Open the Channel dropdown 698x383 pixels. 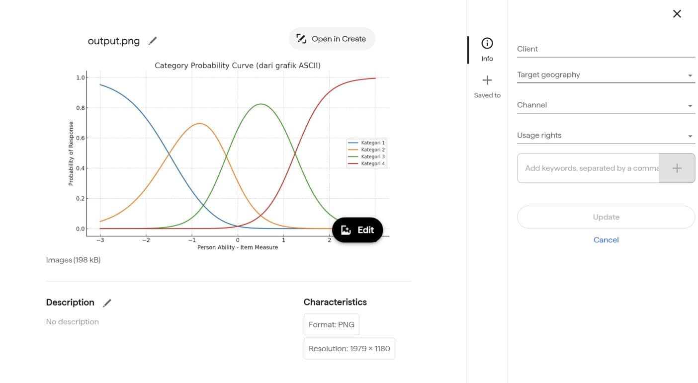(x=606, y=105)
